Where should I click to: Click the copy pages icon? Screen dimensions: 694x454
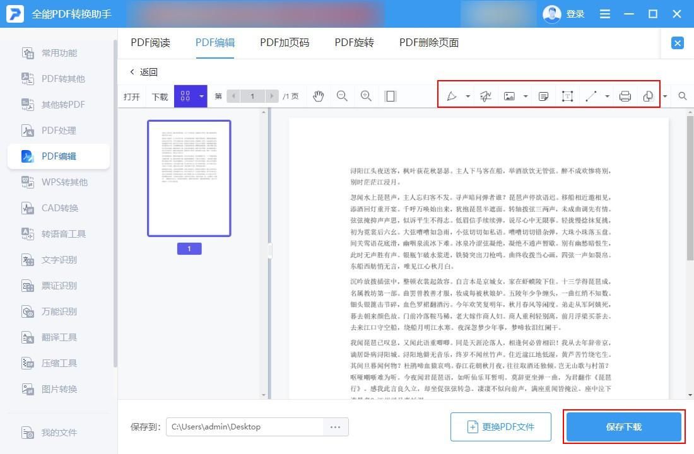click(648, 96)
